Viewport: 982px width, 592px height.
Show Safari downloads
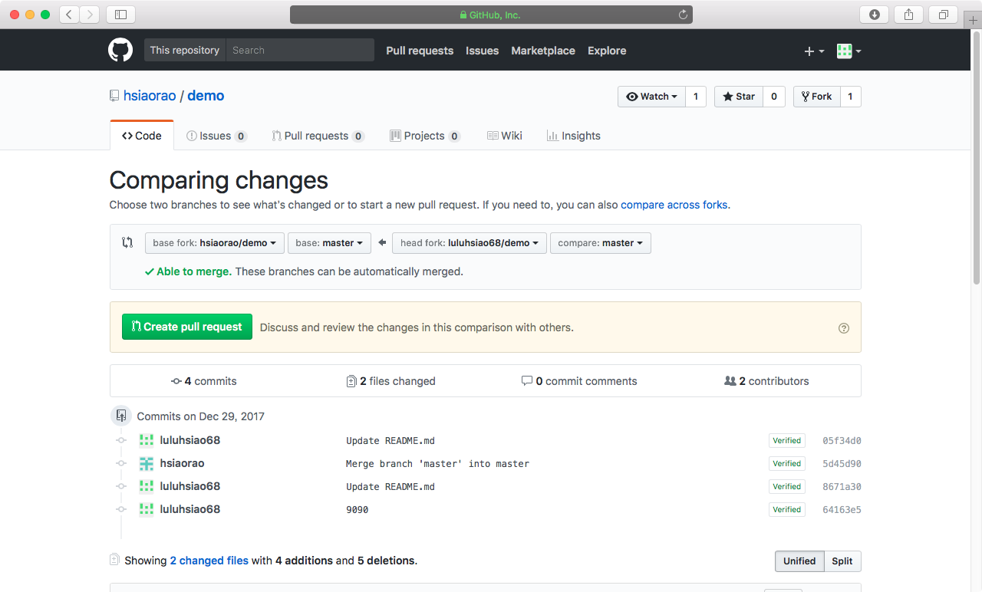point(875,15)
